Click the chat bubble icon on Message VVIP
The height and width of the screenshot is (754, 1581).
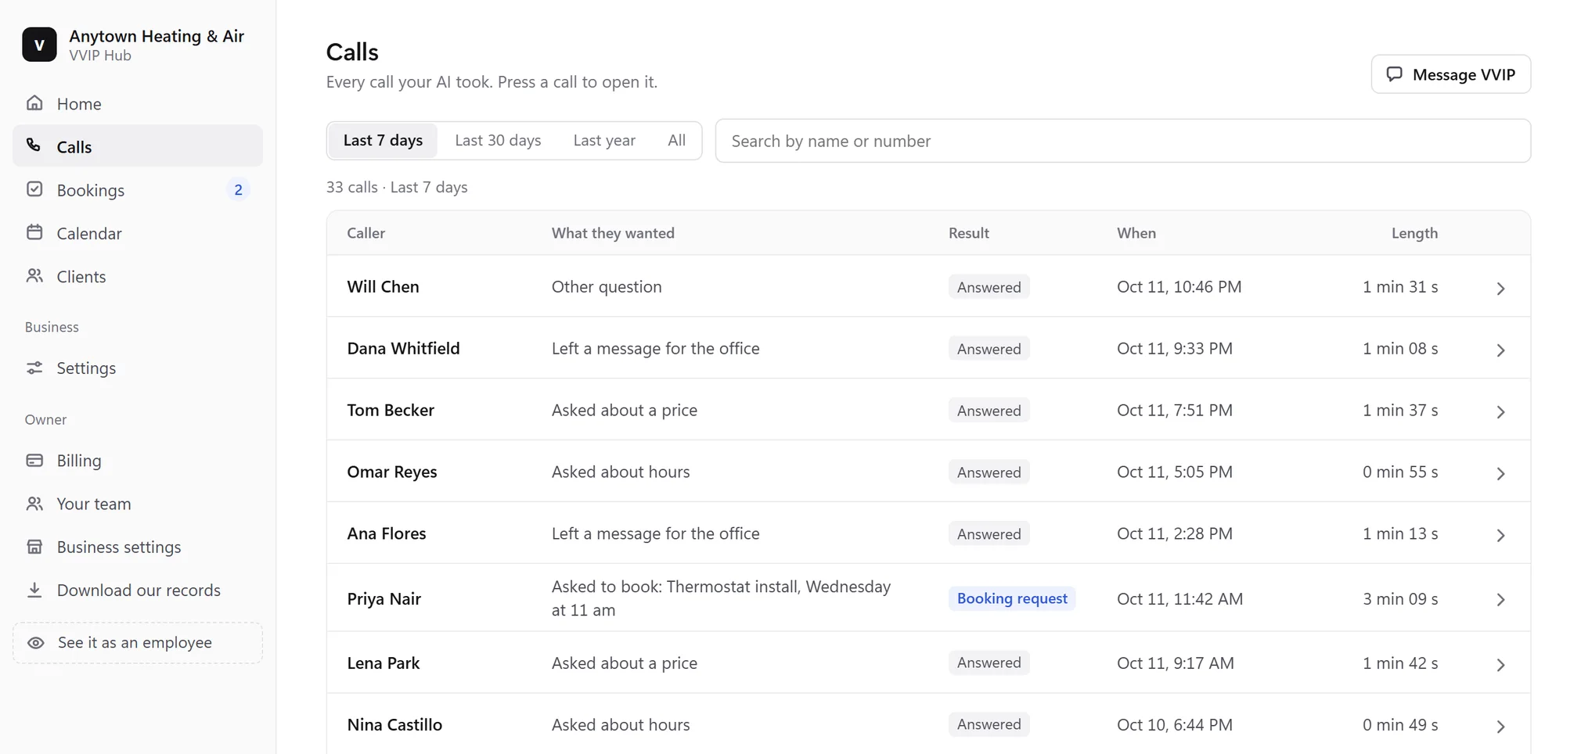(x=1394, y=74)
